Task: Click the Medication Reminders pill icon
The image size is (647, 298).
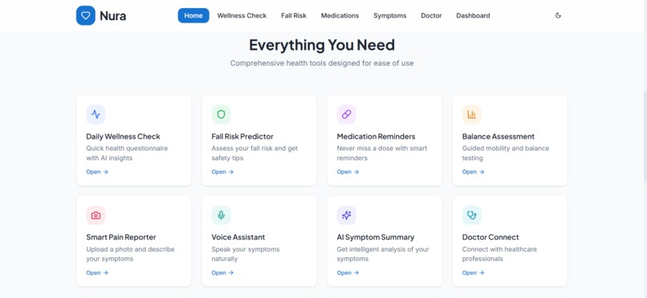Action: [347, 115]
